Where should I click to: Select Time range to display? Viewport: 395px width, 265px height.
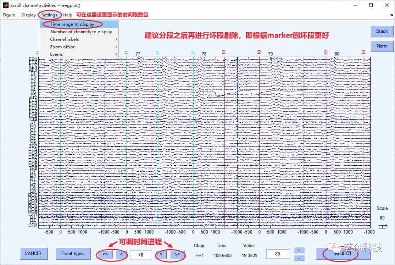click(79, 24)
